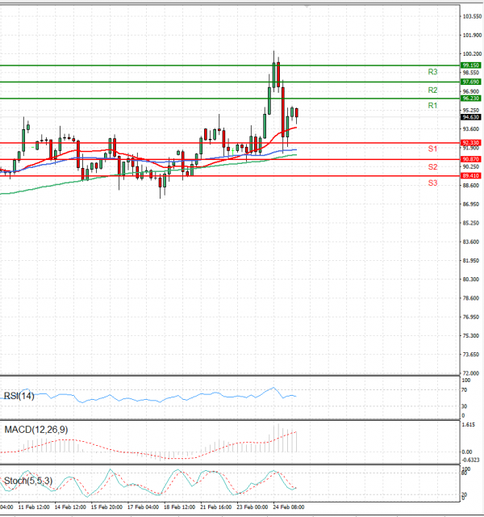Click the -0.6323 MACD scale value
Image resolution: width=484 pixels, height=517 pixels.
click(x=470, y=460)
